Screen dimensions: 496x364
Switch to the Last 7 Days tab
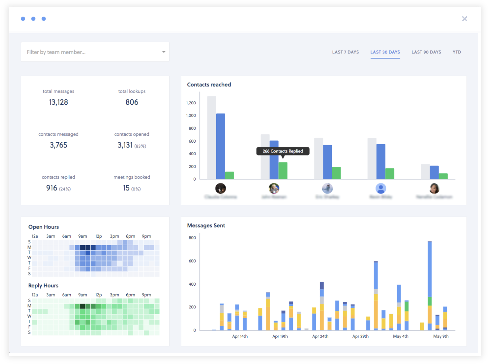(x=345, y=52)
